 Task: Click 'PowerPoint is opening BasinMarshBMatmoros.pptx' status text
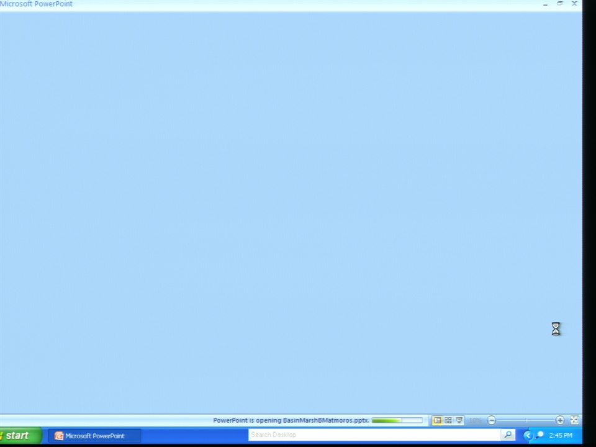(291, 420)
